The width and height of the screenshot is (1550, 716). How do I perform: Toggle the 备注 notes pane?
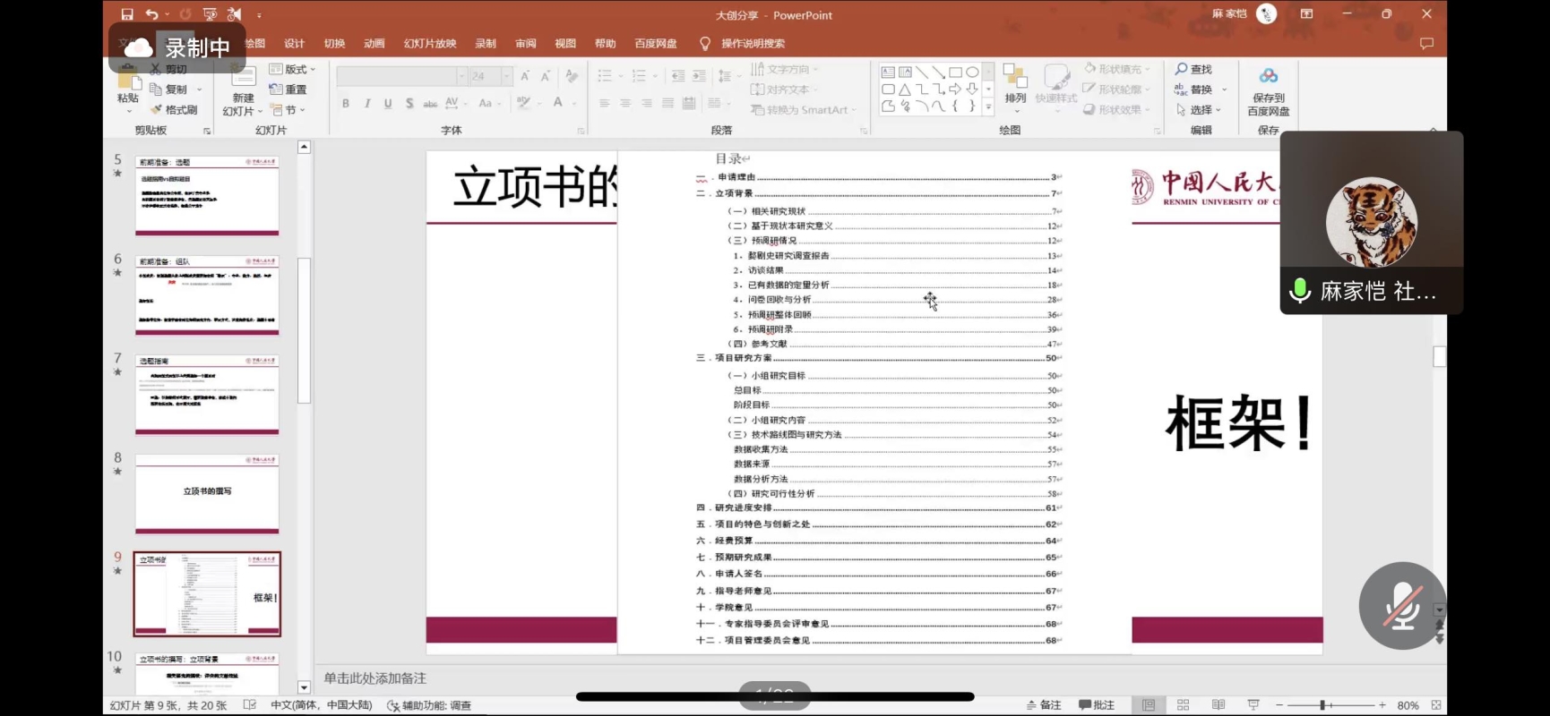pyautogui.click(x=1044, y=705)
